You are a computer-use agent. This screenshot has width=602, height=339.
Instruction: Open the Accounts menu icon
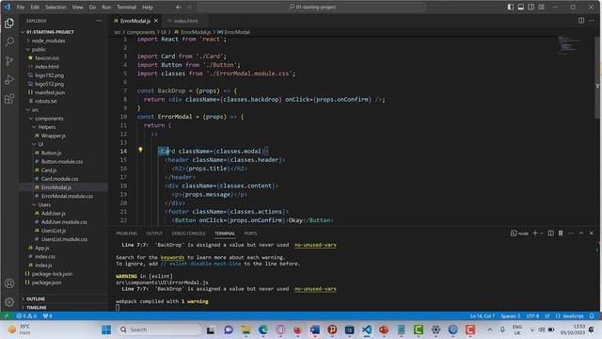coord(9,283)
